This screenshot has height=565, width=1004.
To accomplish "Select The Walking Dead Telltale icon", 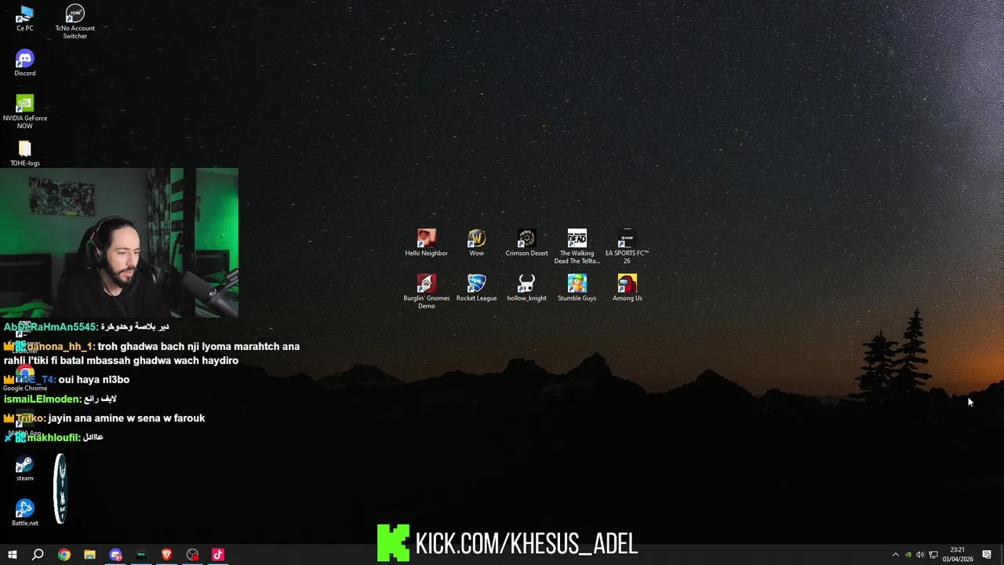I will (577, 247).
